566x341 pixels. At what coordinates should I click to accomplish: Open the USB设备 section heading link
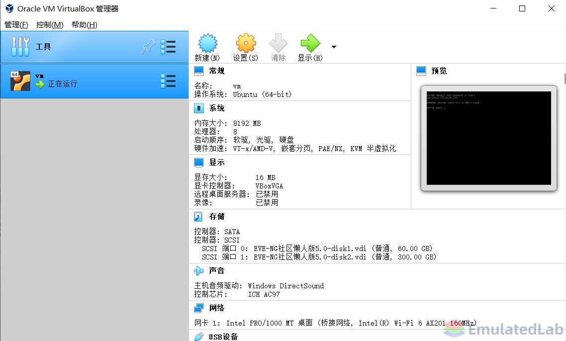(223, 337)
